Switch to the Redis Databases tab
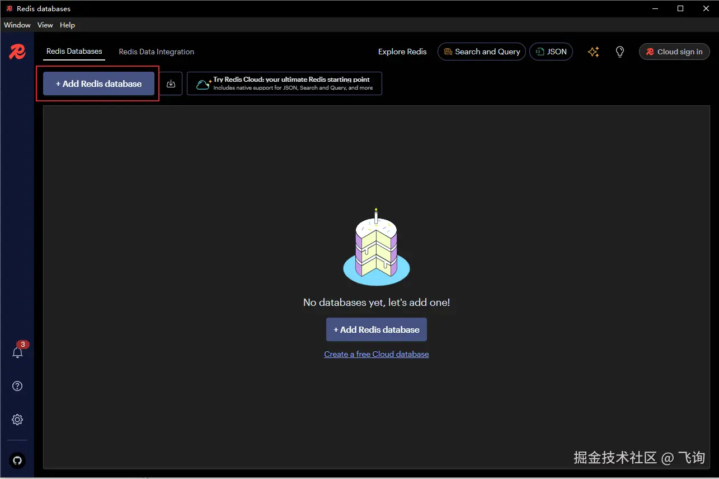 click(x=74, y=52)
